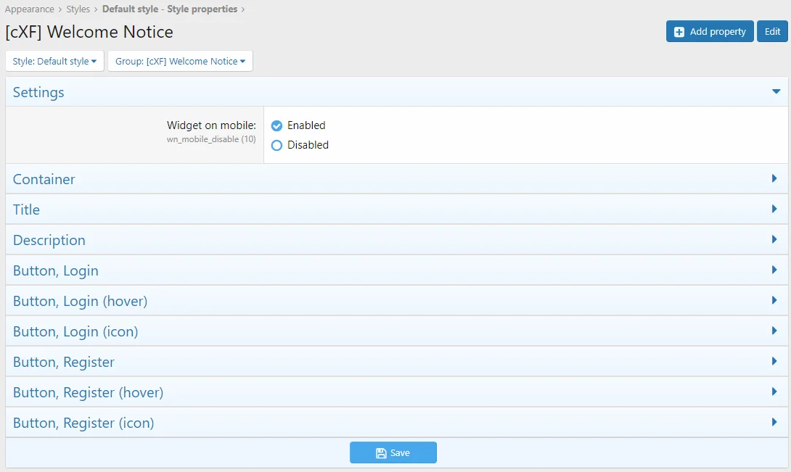This screenshot has width=791, height=472.
Task: Click the arrow icon on Container row
Action: (x=775, y=178)
